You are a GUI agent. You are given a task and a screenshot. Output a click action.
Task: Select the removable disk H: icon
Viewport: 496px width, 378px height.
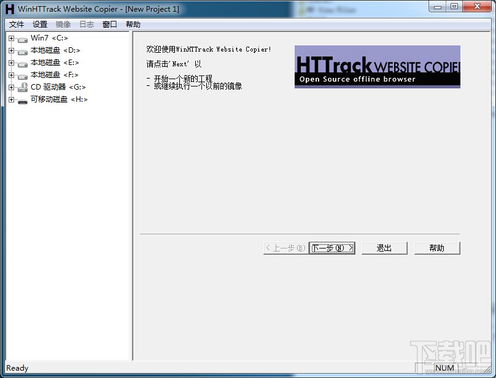[x=23, y=101]
